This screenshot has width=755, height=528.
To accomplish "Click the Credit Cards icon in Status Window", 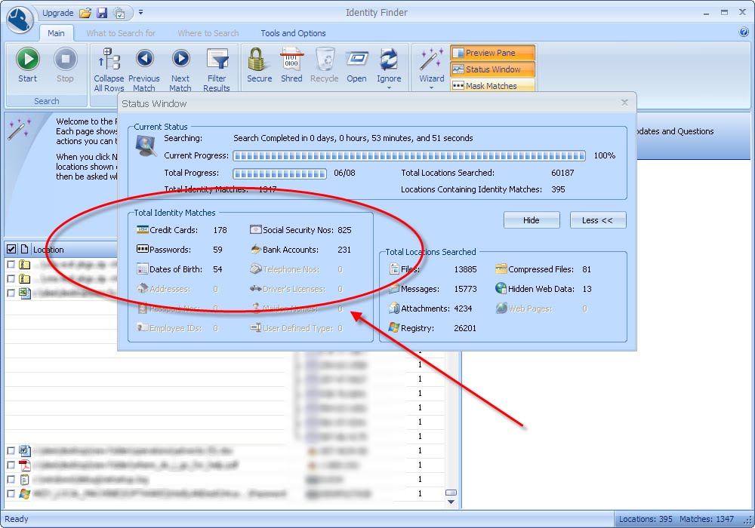I will point(142,230).
